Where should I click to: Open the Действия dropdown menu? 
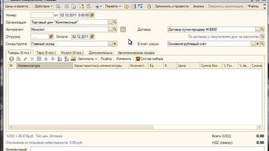43,6
